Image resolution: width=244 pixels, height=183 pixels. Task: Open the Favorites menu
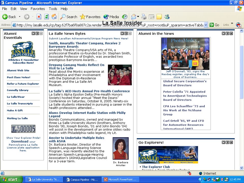tap(38, 9)
